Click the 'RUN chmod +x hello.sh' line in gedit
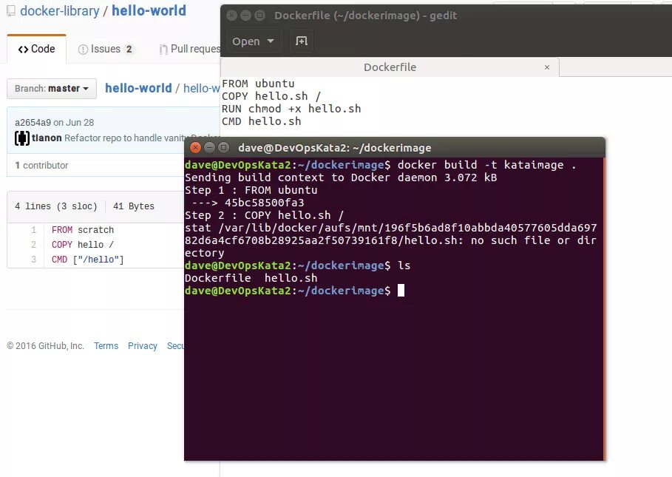672x477 pixels. (291, 109)
